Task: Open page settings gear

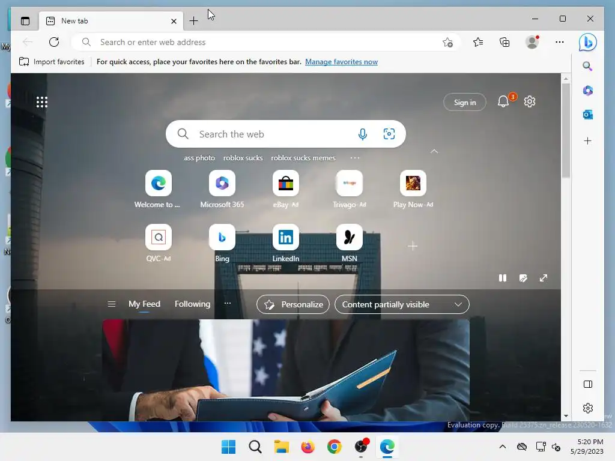Action: point(530,101)
